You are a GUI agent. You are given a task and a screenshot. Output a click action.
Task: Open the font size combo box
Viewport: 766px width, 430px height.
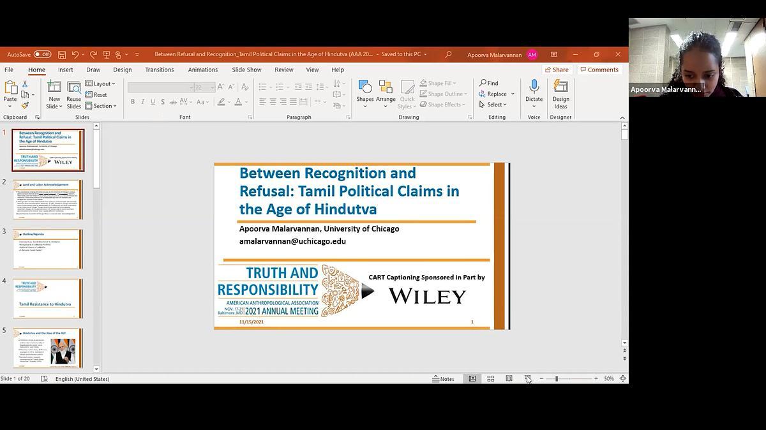coord(204,87)
